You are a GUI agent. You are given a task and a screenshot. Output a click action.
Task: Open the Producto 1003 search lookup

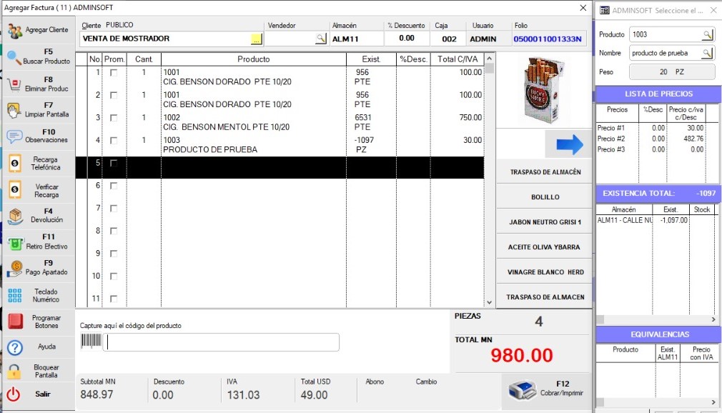[706, 34]
